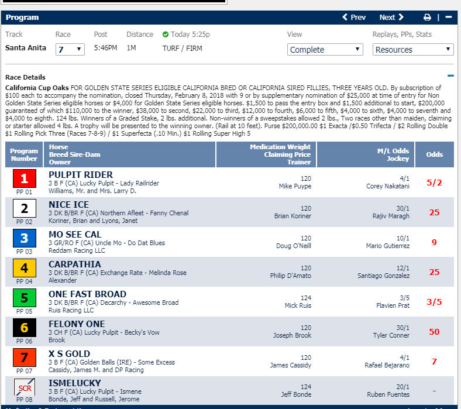Click 5/2 odds for Pulpit Rider

(434, 183)
